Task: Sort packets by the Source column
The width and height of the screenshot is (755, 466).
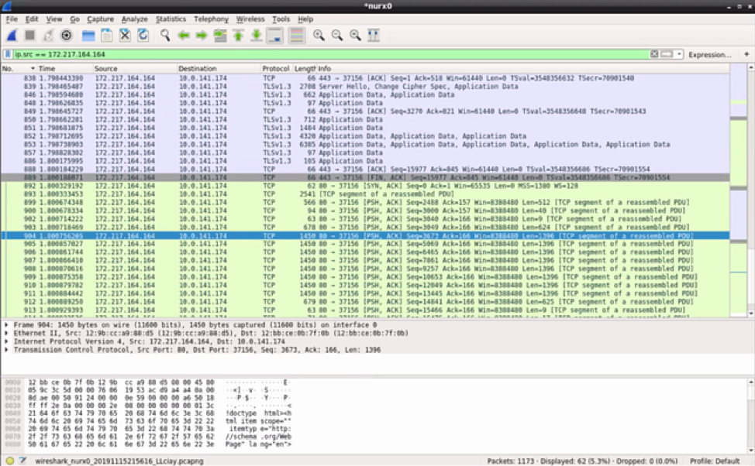Action: click(134, 68)
